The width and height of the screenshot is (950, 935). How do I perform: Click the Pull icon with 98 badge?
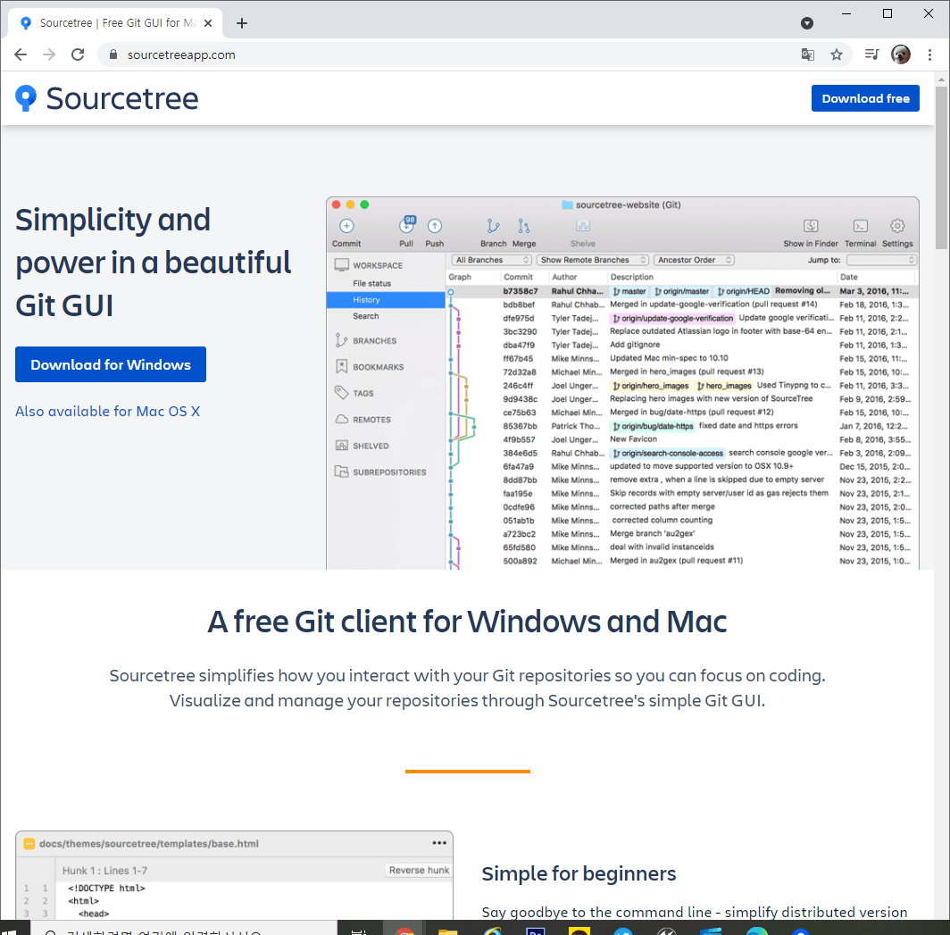[406, 225]
